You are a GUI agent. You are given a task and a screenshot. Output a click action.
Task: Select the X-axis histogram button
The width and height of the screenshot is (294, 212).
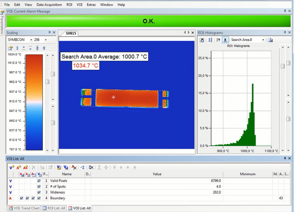click(x=225, y=40)
